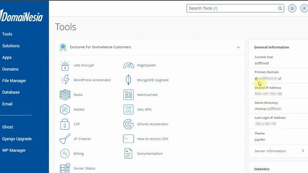Click the NGINX link text
Image resolution: width=308 pixels, height=173 pixels.
coord(79,110)
